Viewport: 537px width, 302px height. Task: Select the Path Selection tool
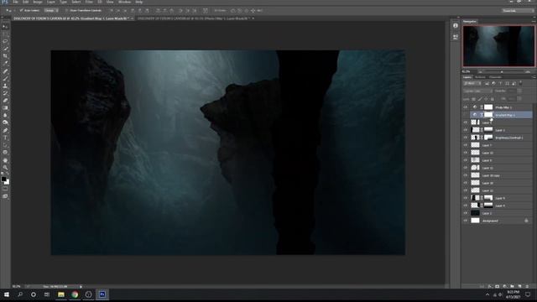(x=5, y=145)
